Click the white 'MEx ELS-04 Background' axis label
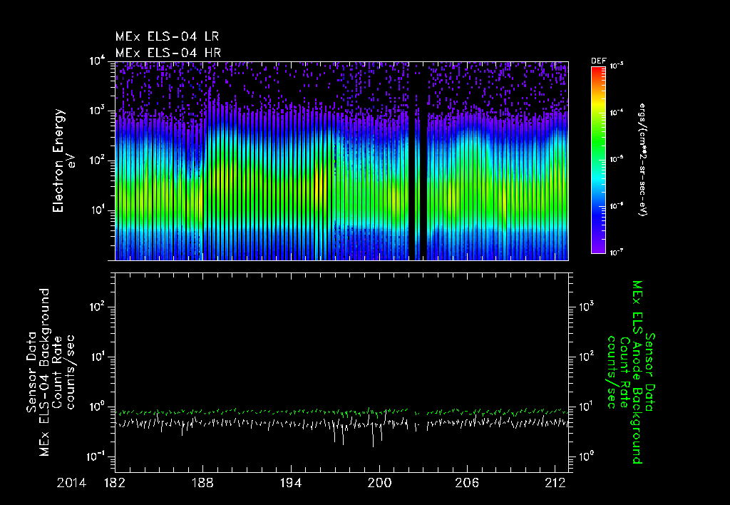 tap(44, 372)
